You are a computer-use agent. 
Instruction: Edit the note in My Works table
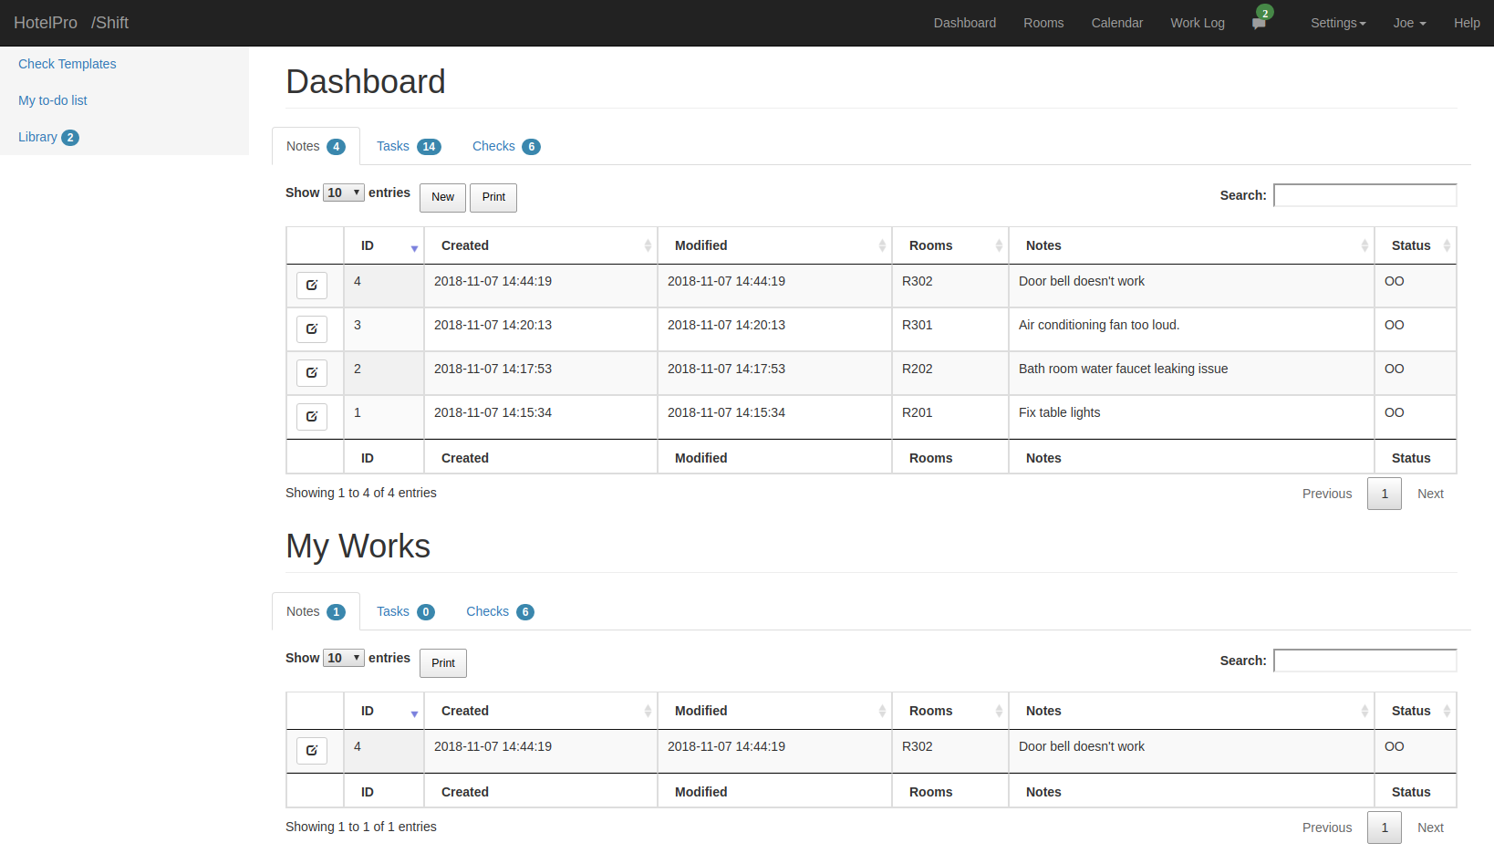pyautogui.click(x=312, y=751)
